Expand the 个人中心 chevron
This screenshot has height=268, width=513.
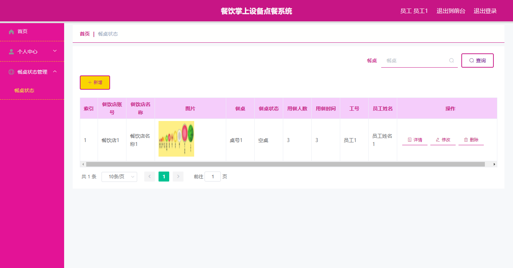55,51
